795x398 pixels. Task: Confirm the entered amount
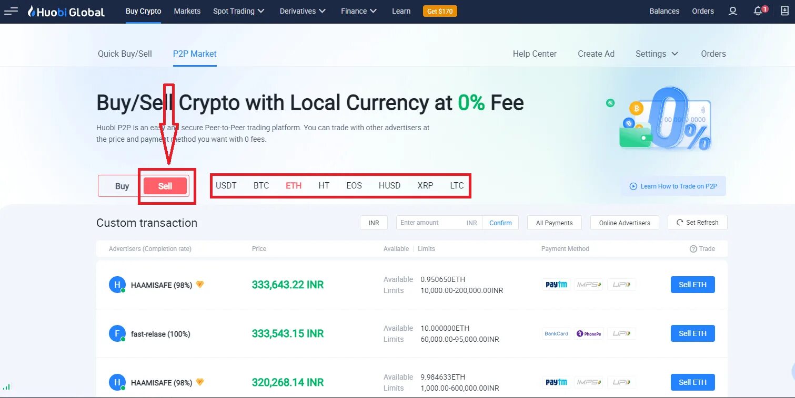[500, 223]
